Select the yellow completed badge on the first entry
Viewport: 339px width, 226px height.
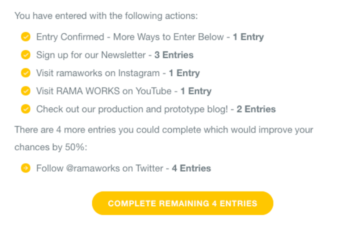point(25,37)
